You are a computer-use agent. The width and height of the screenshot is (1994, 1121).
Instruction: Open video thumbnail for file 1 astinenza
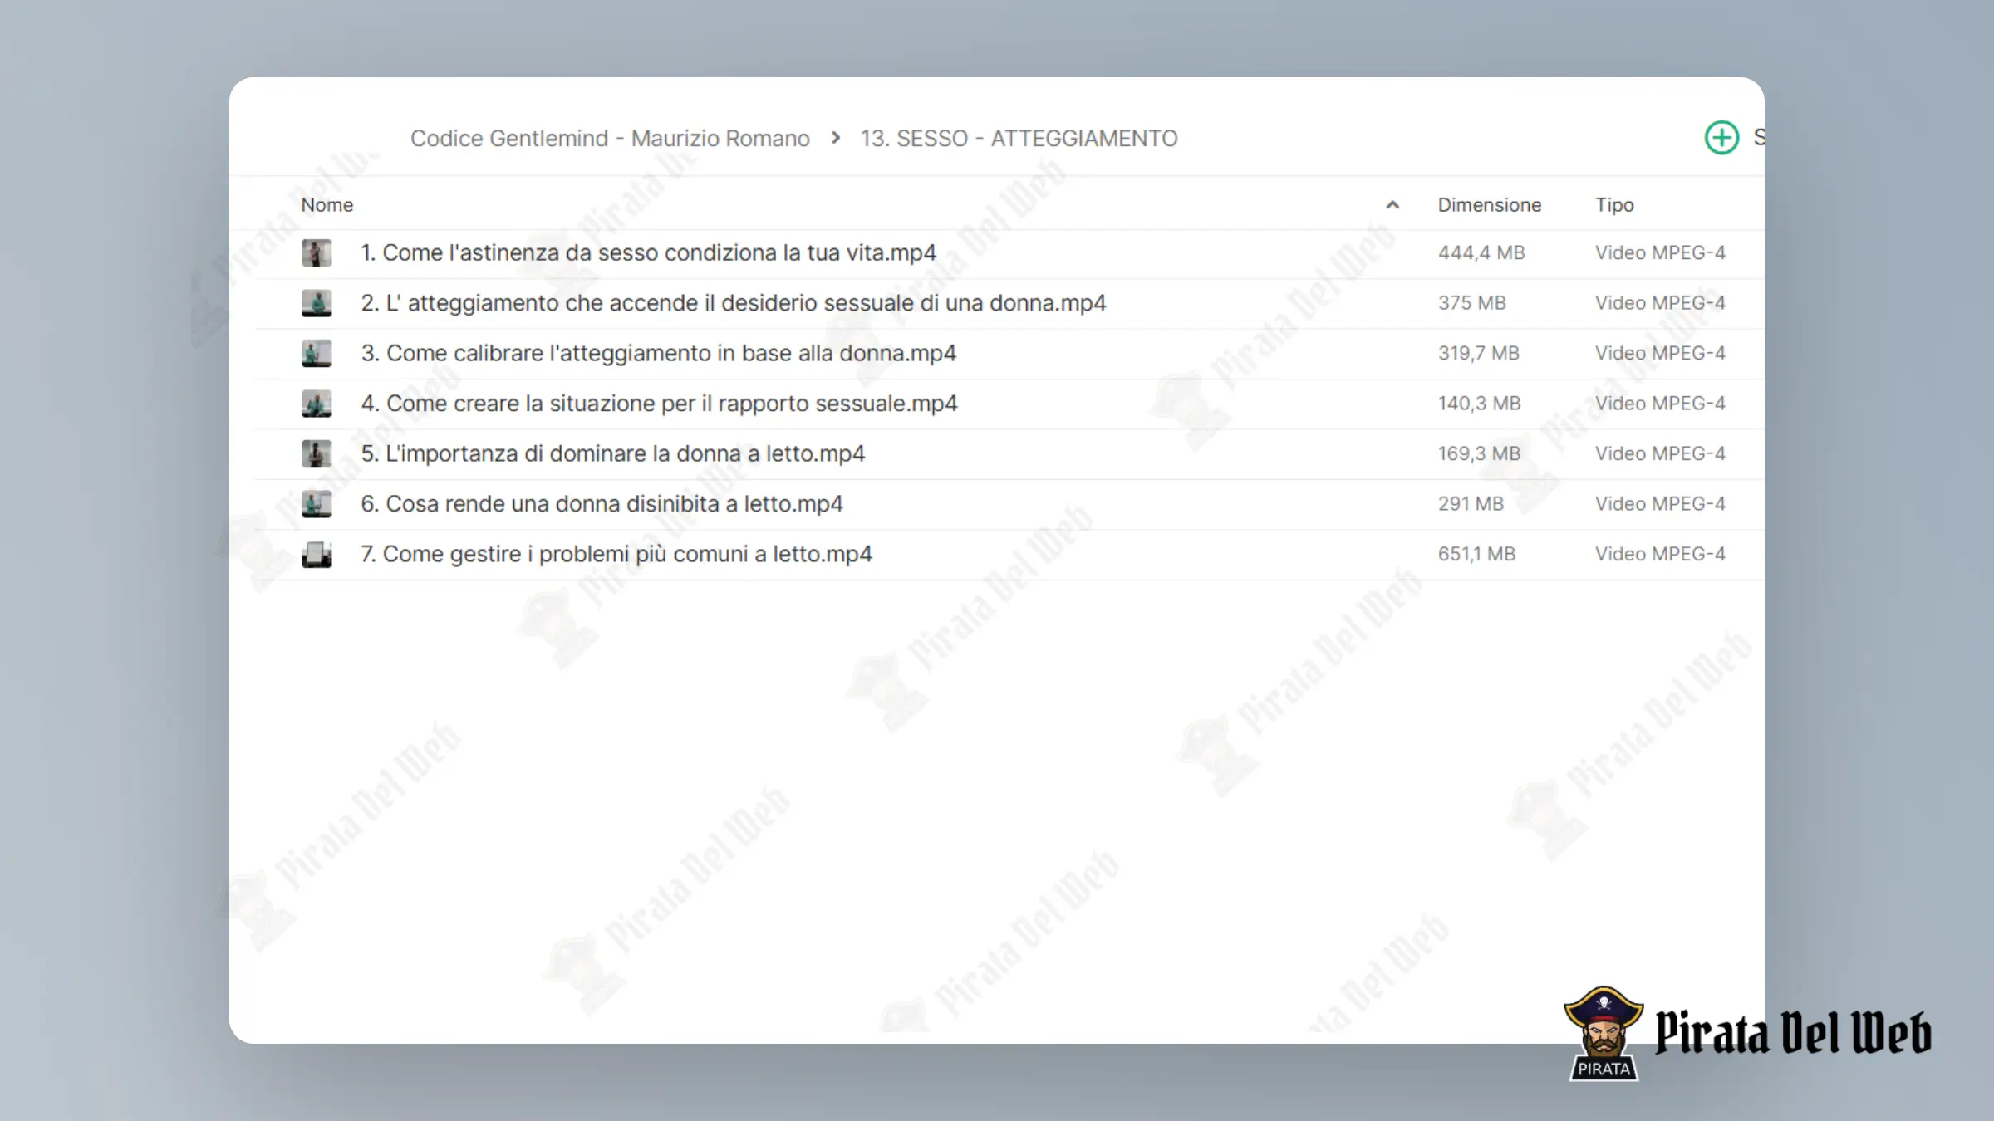click(316, 252)
